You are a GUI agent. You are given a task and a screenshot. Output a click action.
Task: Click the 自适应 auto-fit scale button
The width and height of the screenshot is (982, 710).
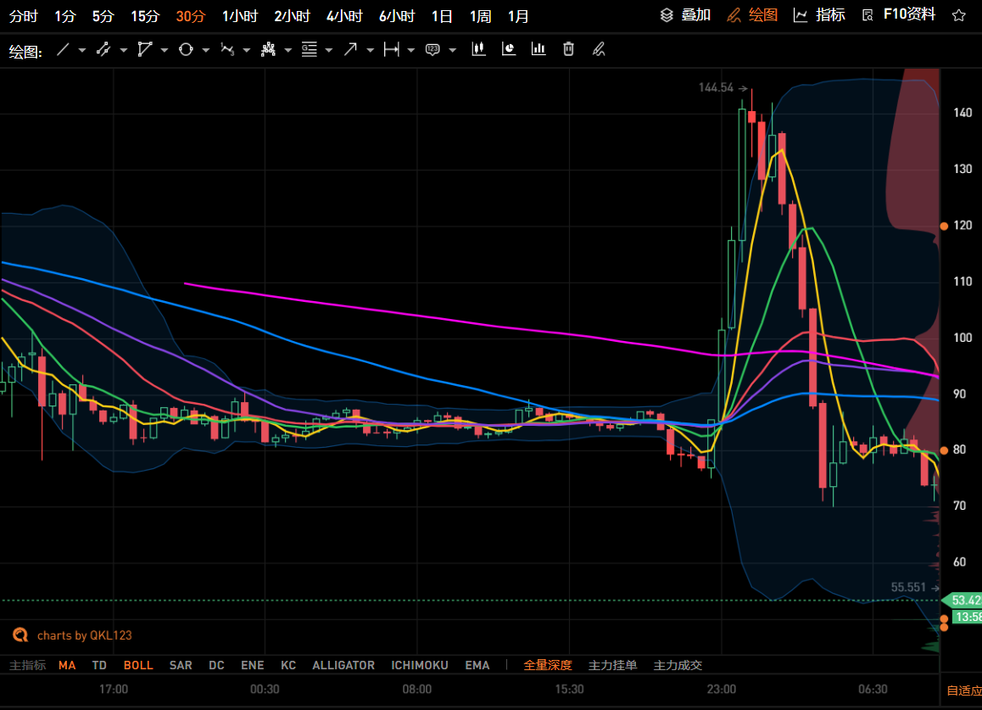pos(963,690)
